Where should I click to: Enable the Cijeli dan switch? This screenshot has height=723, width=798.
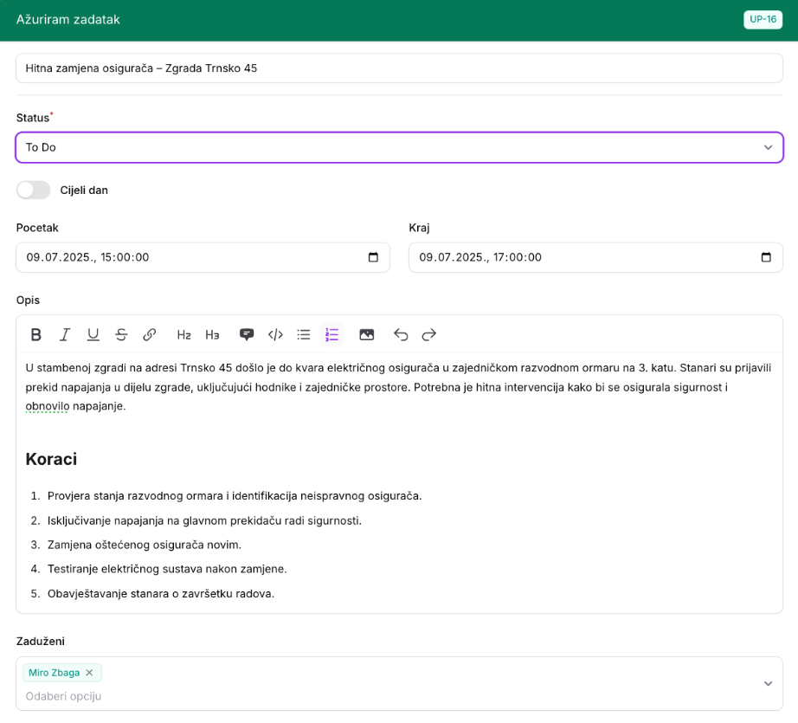[x=34, y=190]
